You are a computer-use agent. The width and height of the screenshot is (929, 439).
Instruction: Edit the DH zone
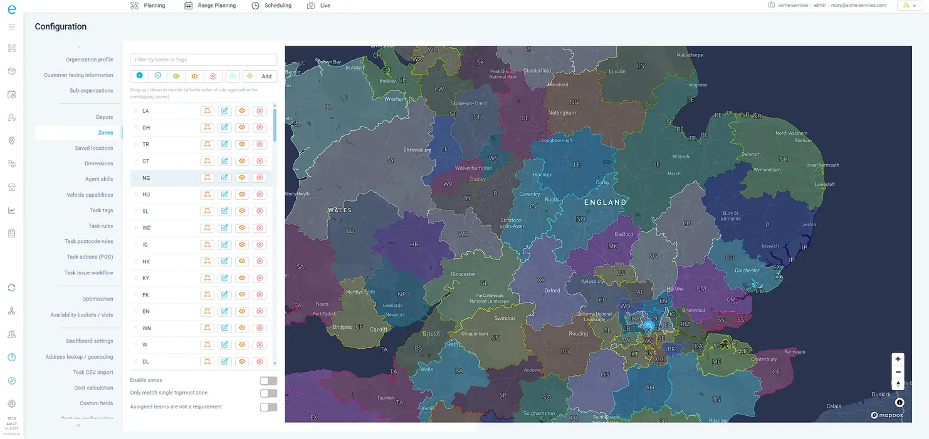(224, 128)
